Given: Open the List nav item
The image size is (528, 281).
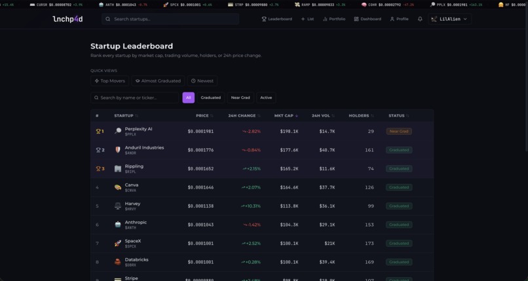Looking at the screenshot, I should click(307, 19).
